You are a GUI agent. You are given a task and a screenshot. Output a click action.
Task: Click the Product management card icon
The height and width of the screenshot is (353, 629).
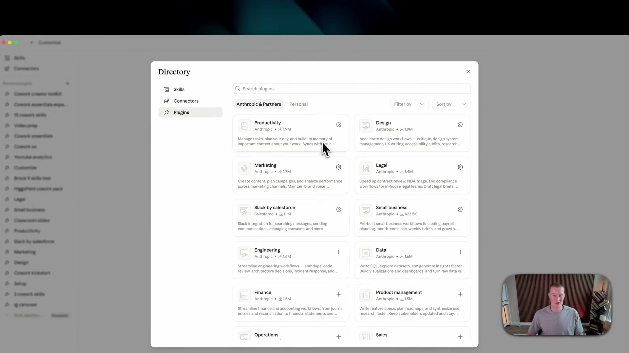click(x=366, y=295)
